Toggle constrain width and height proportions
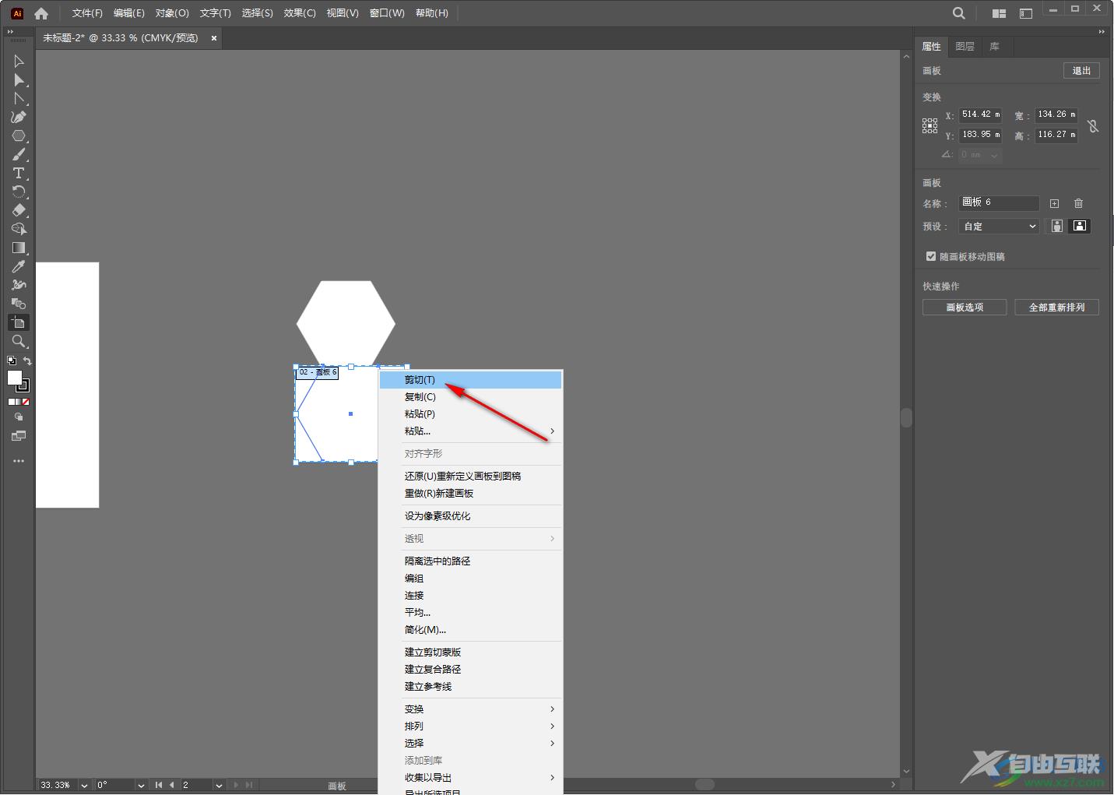1114x795 pixels. [x=1093, y=125]
